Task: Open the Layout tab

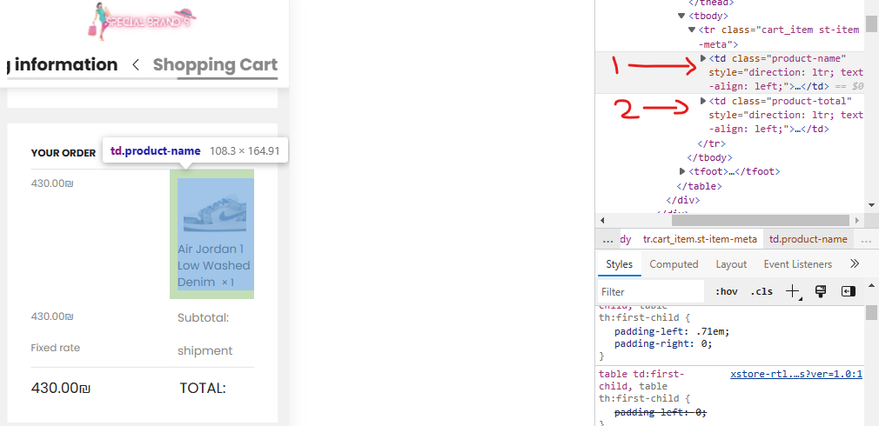Action: point(731,264)
